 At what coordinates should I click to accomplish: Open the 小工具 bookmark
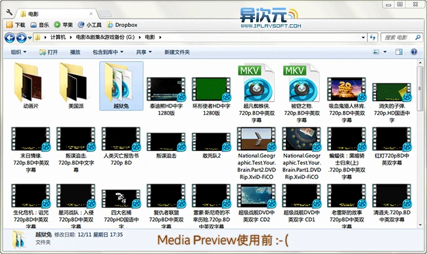[x=89, y=25]
